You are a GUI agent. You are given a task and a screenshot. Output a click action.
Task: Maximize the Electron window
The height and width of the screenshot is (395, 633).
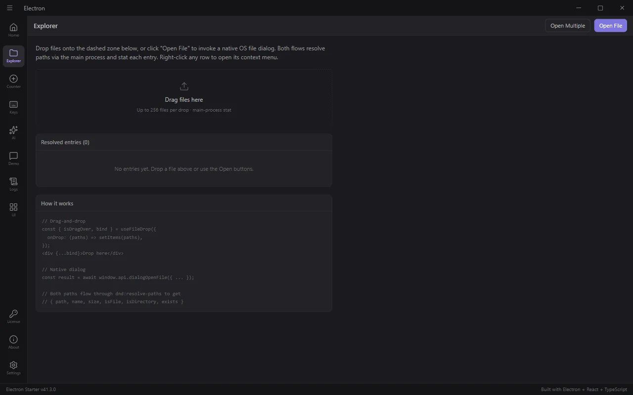pos(600,8)
